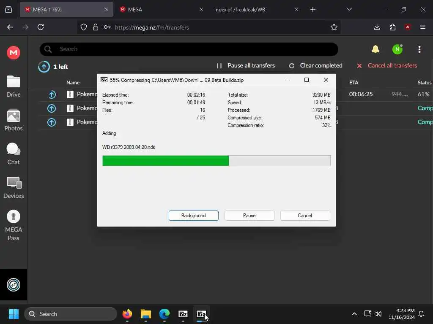Click the upload icon of the third Pokemon transfer
433x324 pixels.
pos(52,122)
